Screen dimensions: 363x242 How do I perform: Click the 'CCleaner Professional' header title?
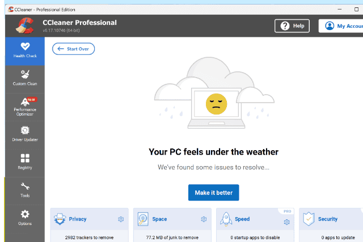click(x=79, y=23)
